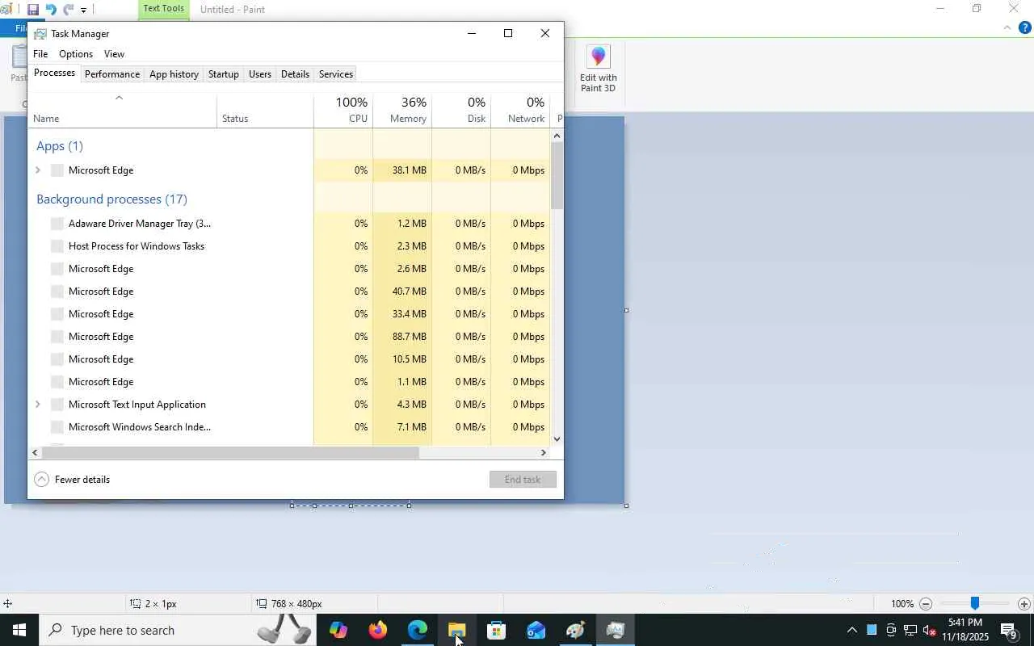Viewport: 1034px width, 646px height.
Task: Open the File menu in Task Manager
Action: [40, 54]
